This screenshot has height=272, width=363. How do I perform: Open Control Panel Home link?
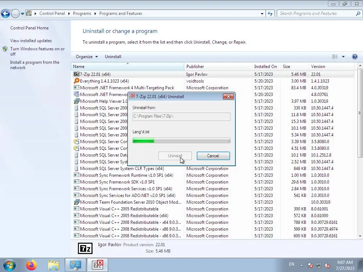click(x=29, y=28)
